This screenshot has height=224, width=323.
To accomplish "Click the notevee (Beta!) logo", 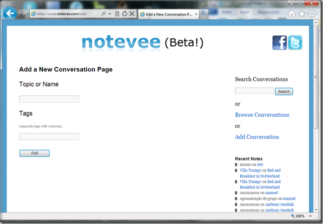I will pyautogui.click(x=142, y=42).
